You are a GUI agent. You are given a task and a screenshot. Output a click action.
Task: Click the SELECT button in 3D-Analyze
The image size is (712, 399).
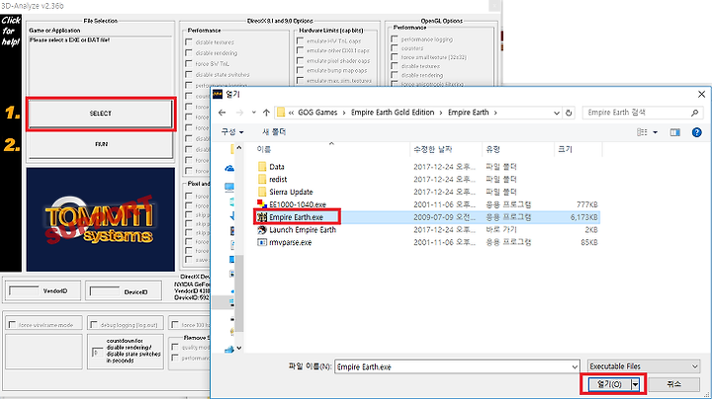coord(100,114)
